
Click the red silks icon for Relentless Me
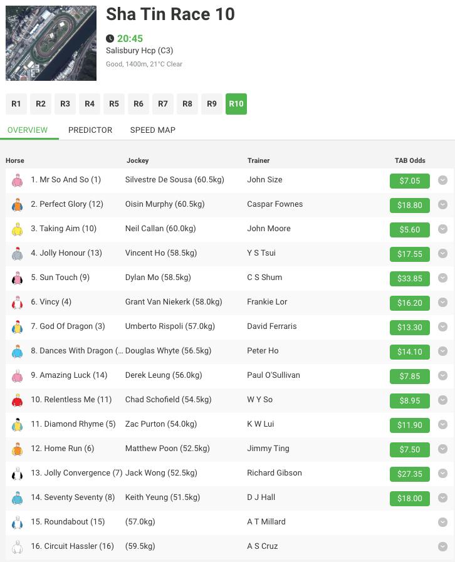[17, 400]
